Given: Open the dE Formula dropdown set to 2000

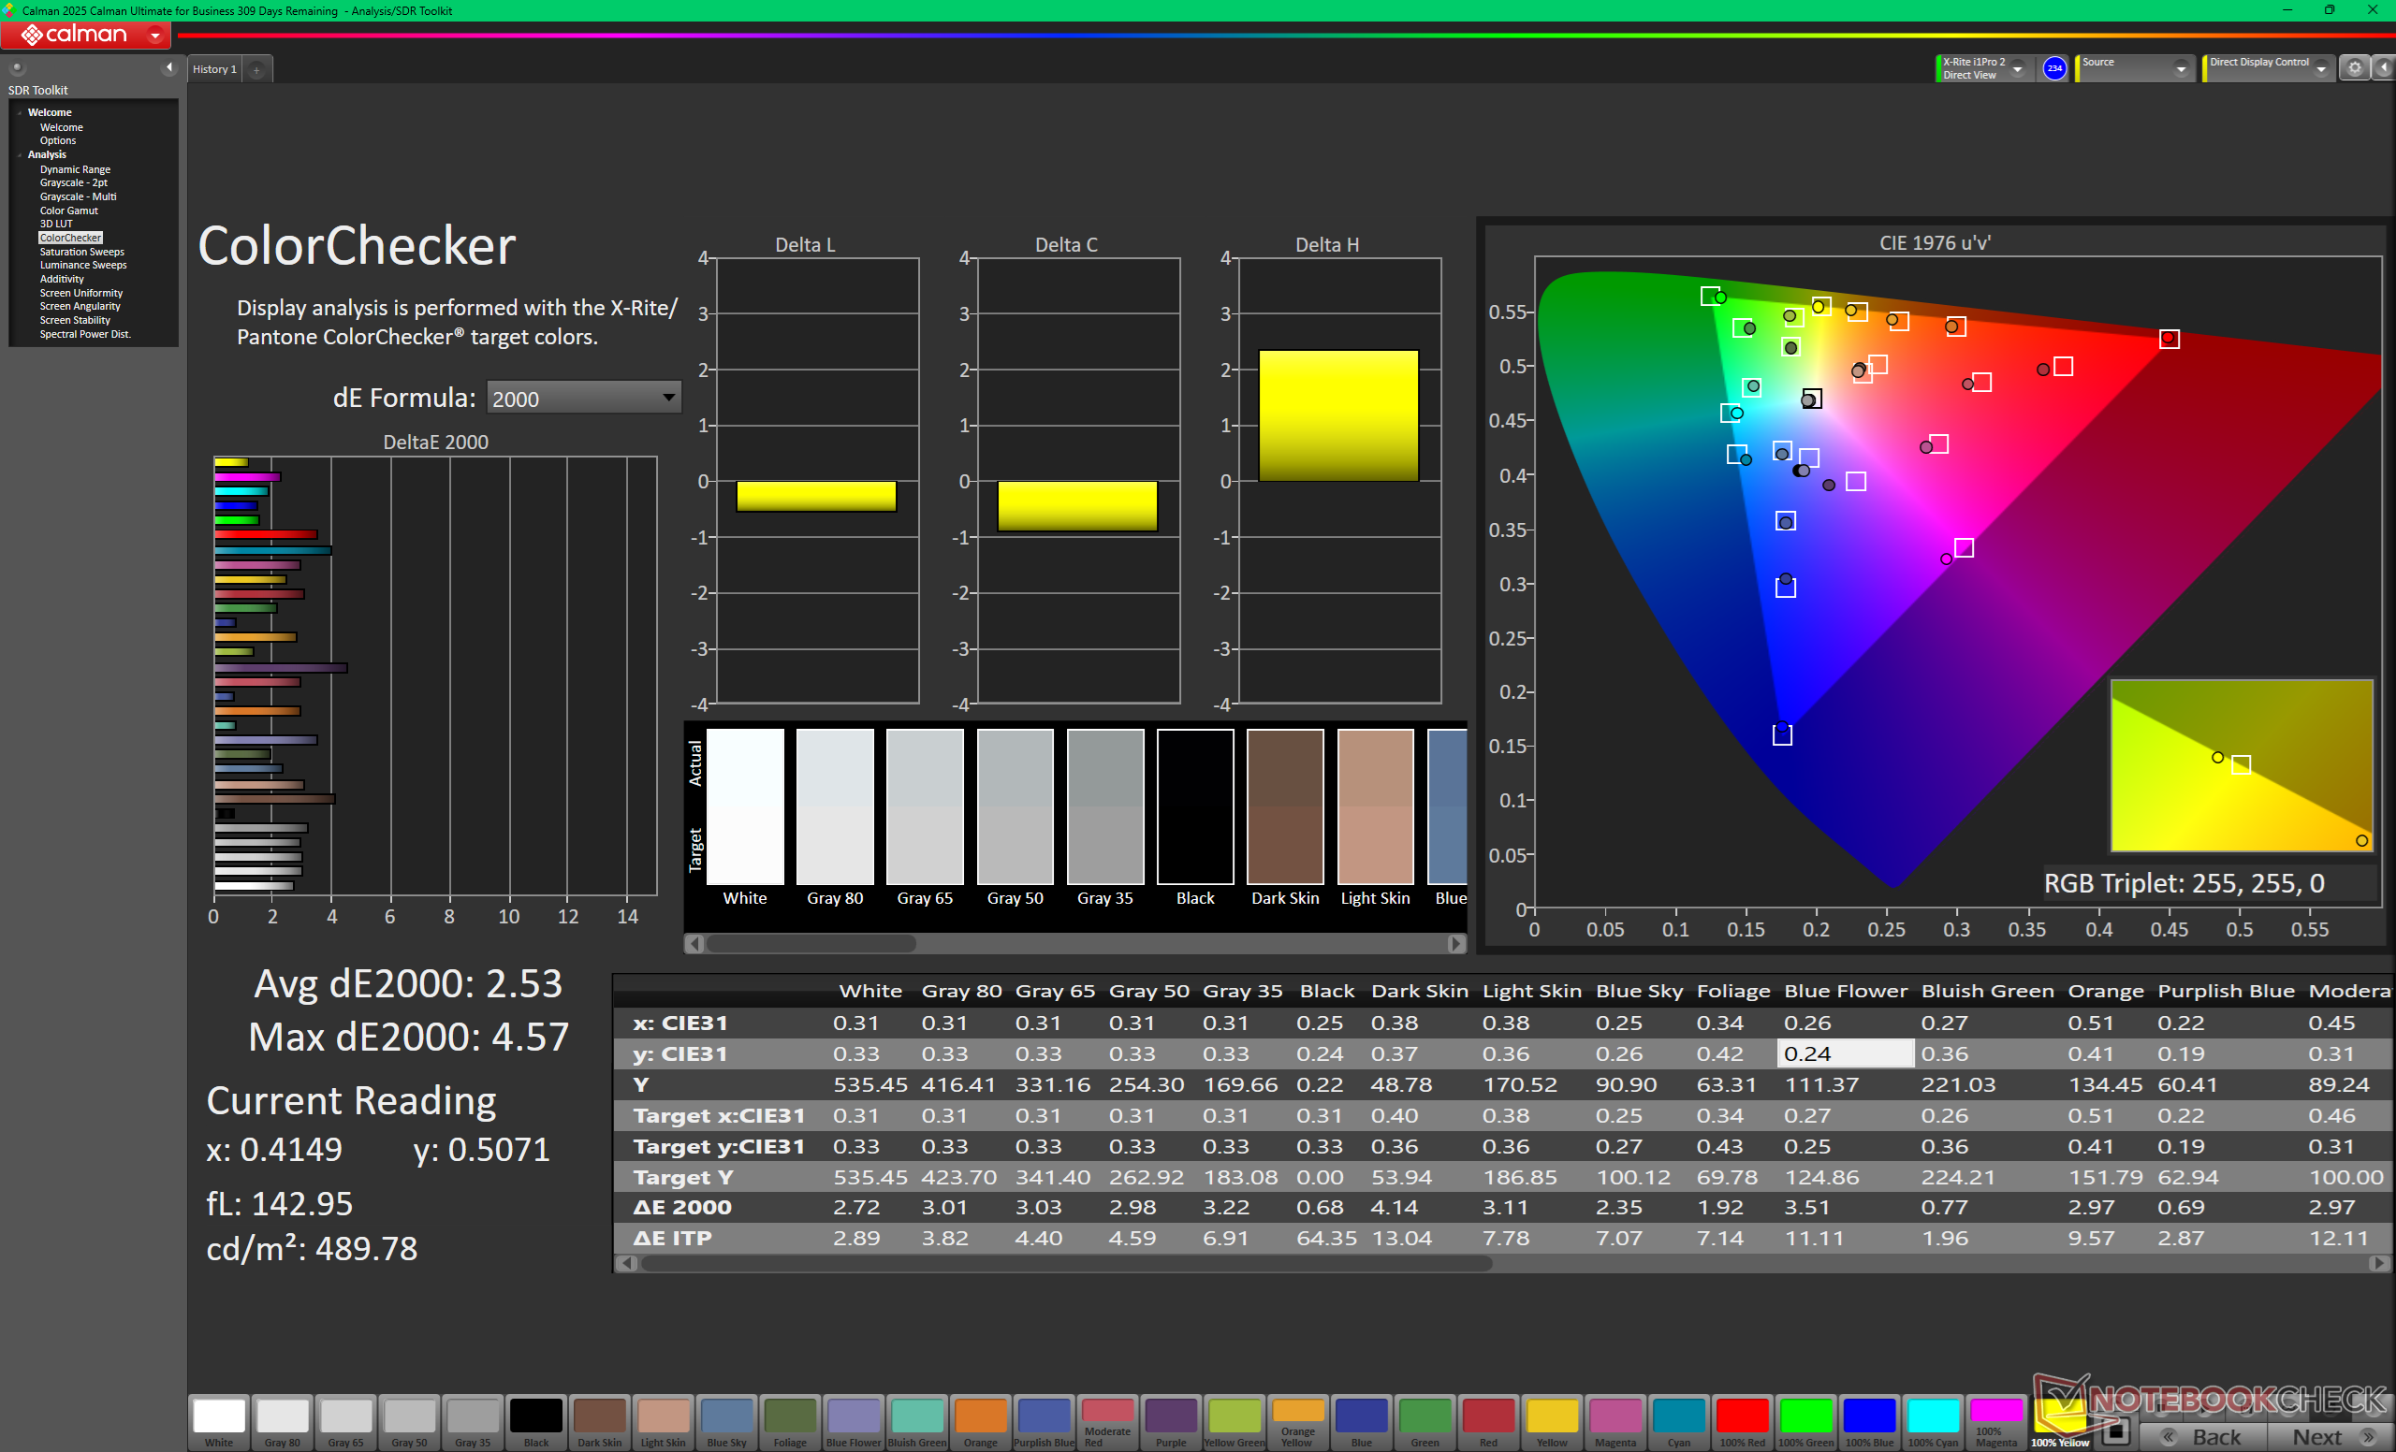Looking at the screenshot, I should [582, 399].
